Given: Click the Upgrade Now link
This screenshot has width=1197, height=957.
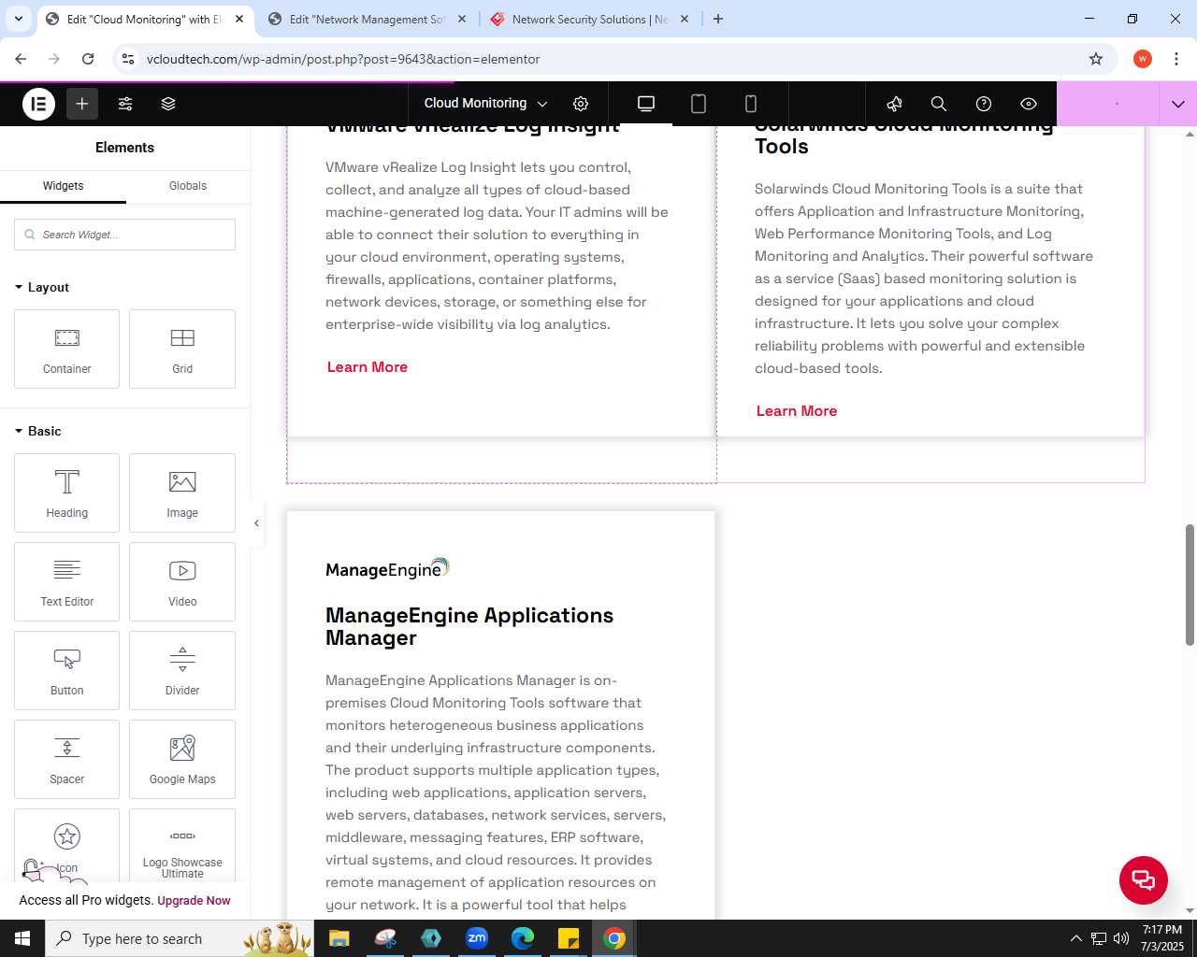Looking at the screenshot, I should [x=194, y=901].
